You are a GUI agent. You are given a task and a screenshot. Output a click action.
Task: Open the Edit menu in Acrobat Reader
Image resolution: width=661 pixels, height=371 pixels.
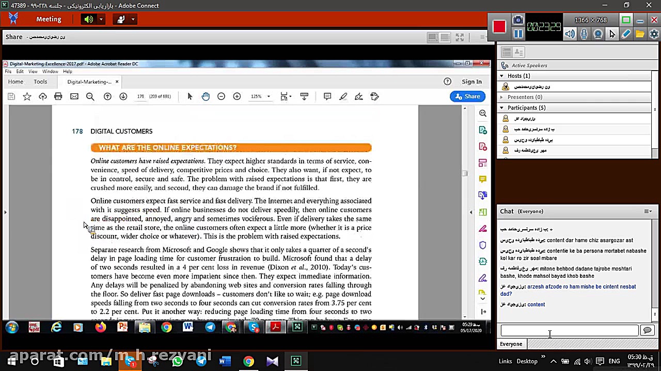pyautogui.click(x=20, y=72)
